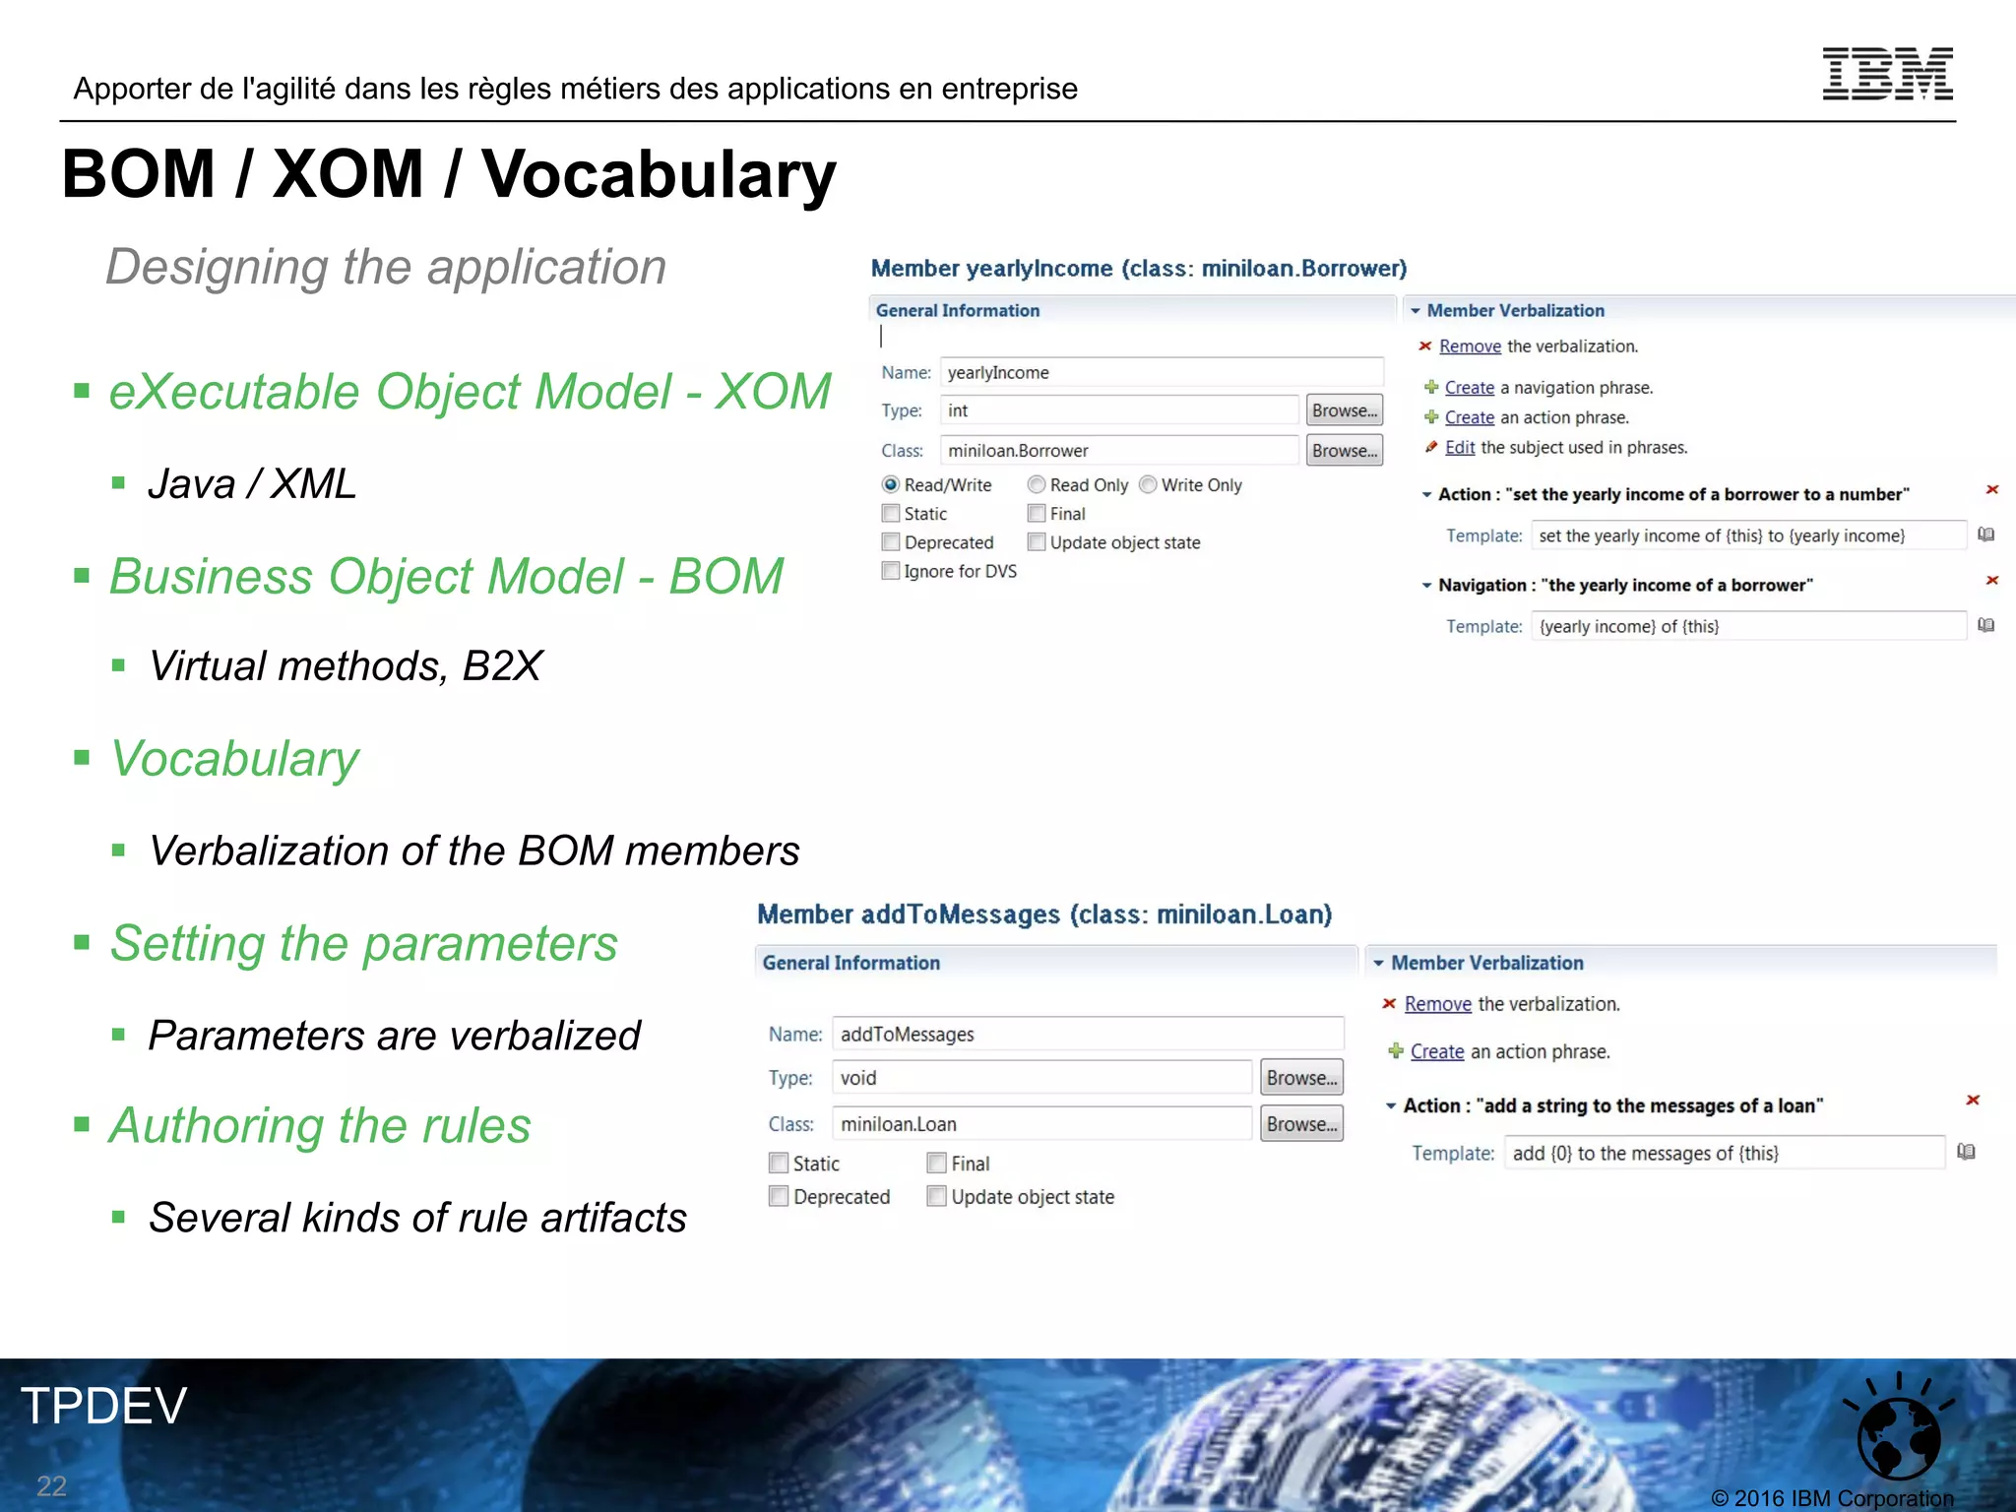This screenshot has height=1512, width=2016.
Task: Click the Class field containing miniloan.Borrower
Action: 1119,450
